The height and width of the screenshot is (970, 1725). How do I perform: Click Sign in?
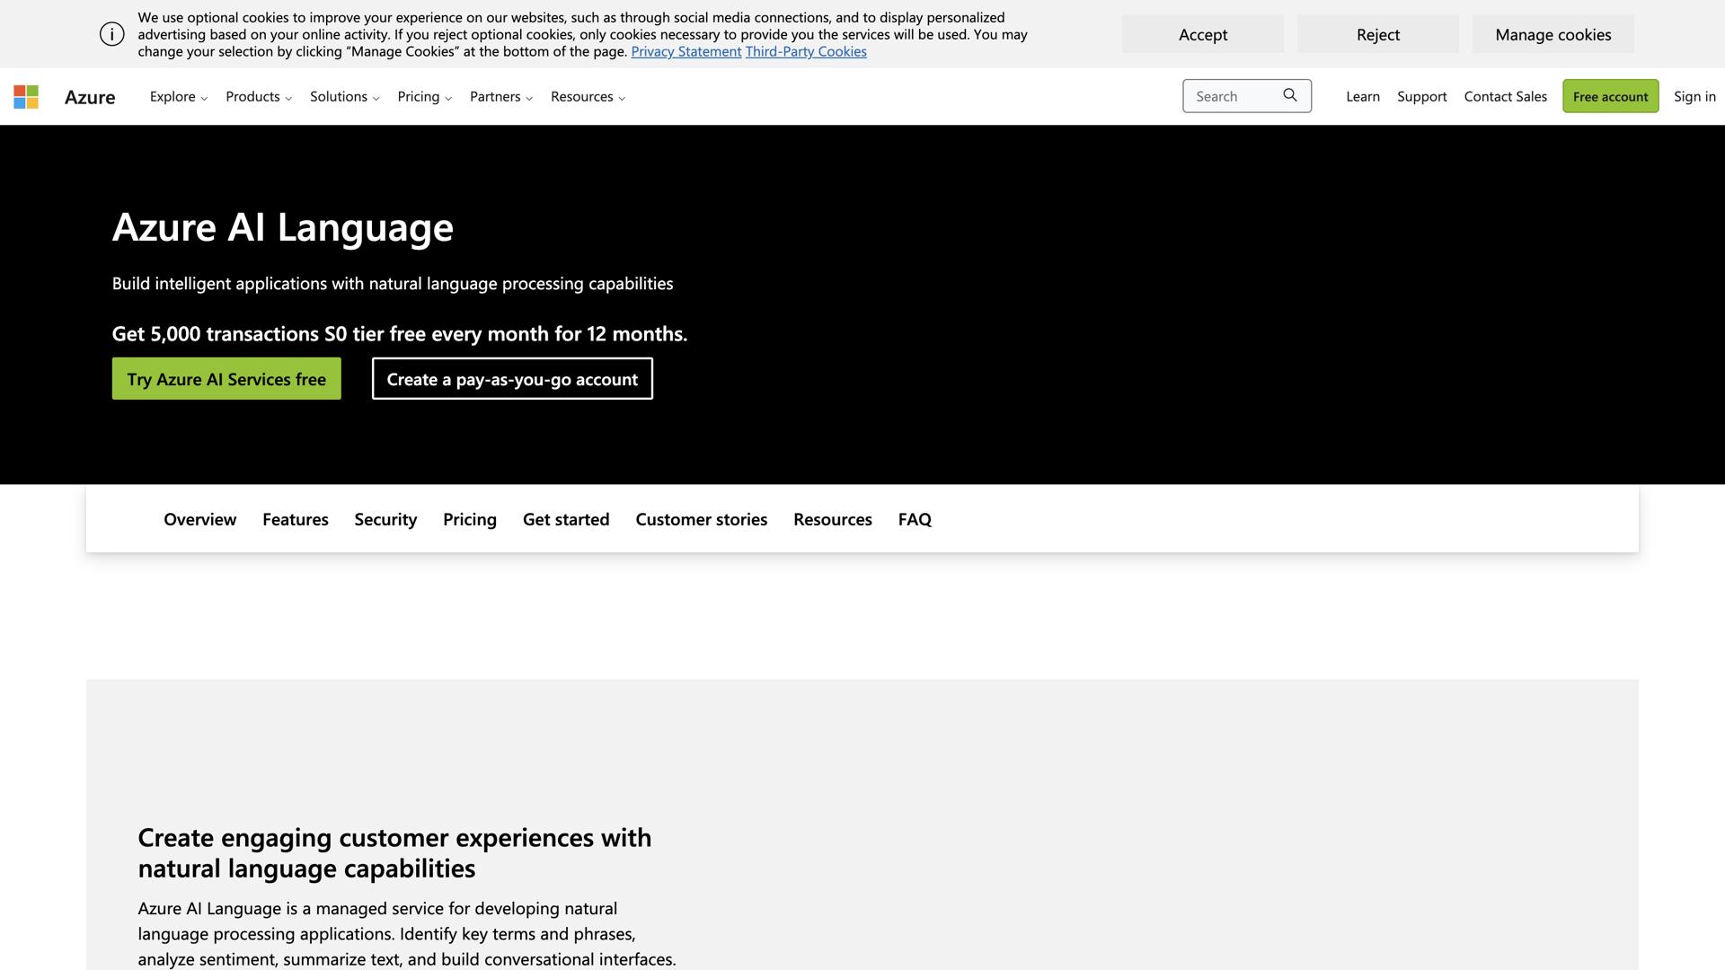point(1694,96)
